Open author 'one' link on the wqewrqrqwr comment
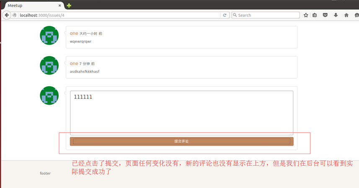This screenshot has height=188, width=359. [74, 33]
